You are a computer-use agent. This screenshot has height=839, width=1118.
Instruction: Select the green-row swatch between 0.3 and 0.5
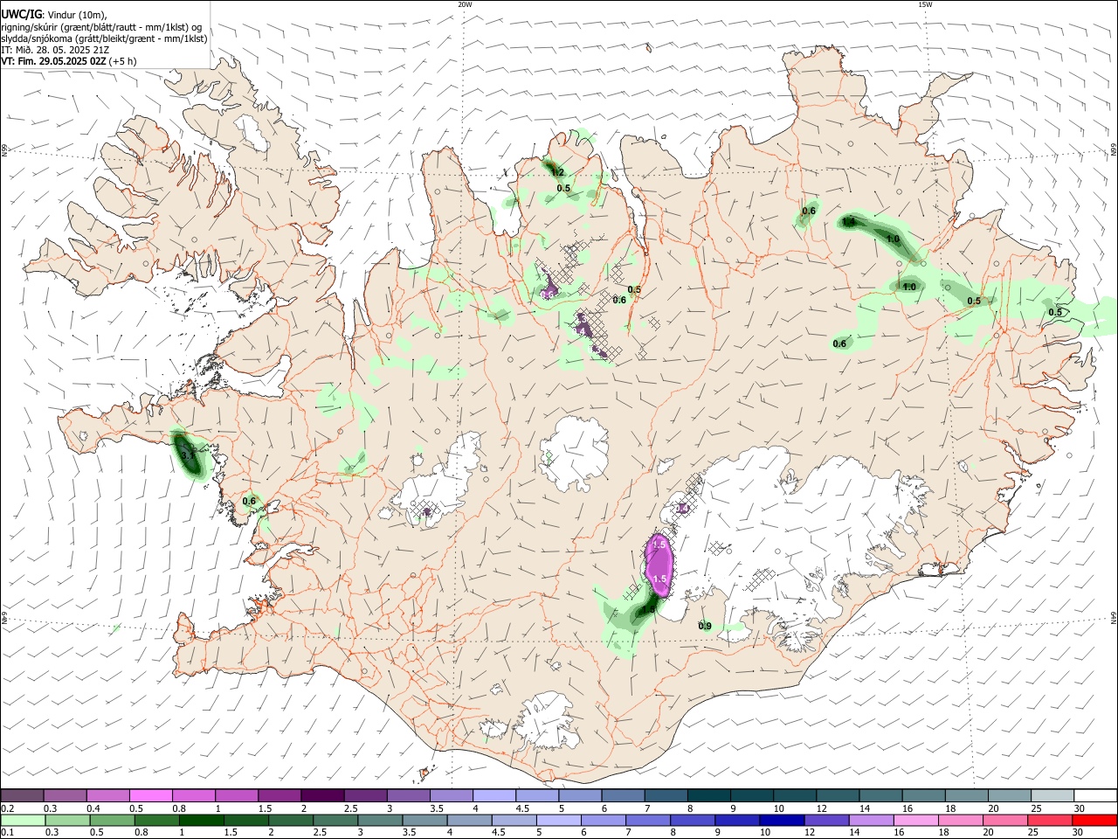(x=66, y=820)
